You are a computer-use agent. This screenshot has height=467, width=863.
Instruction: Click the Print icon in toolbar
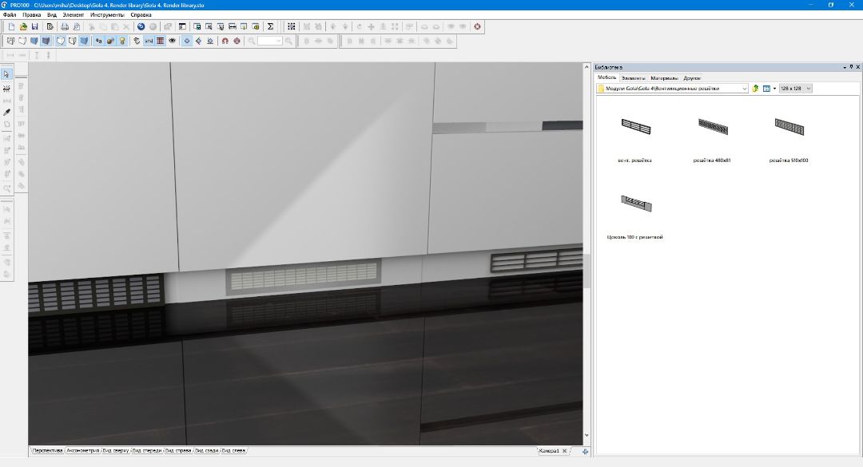[65, 26]
